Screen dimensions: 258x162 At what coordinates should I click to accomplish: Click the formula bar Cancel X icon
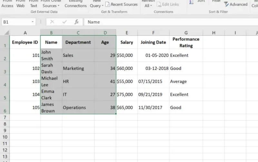coord(52,22)
